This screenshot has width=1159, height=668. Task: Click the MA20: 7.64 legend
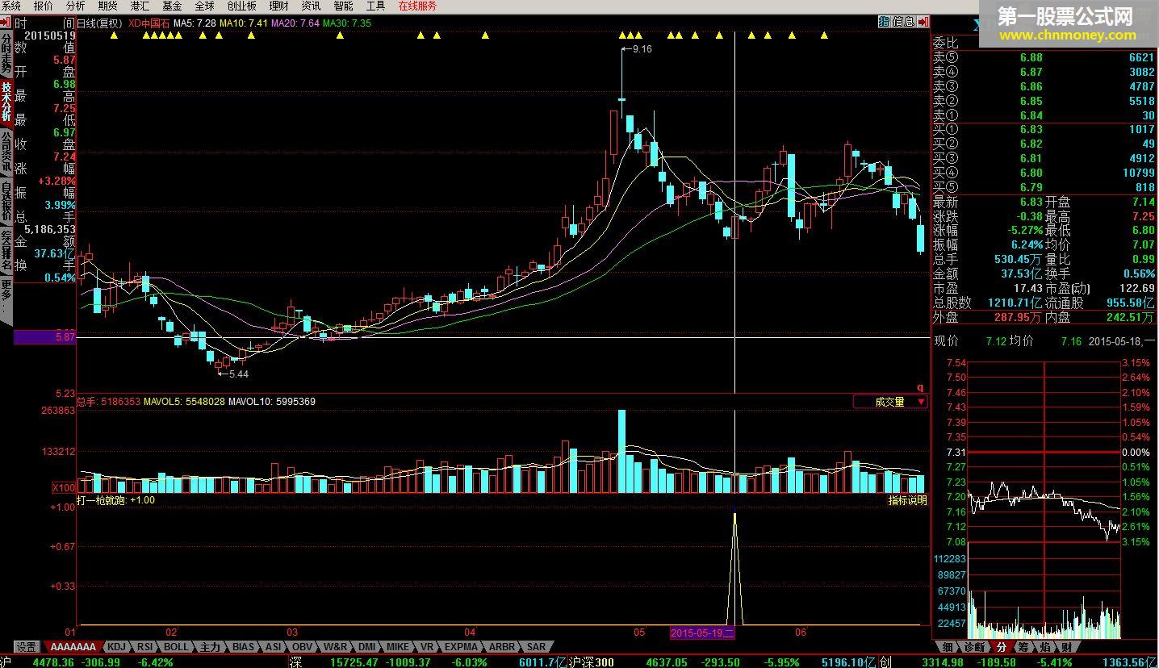tap(295, 23)
